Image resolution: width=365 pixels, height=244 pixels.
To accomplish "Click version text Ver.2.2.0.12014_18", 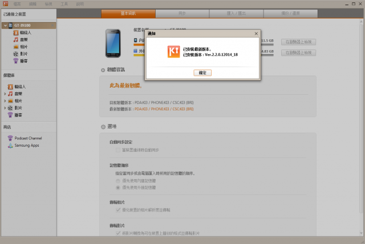I will coord(221,55).
